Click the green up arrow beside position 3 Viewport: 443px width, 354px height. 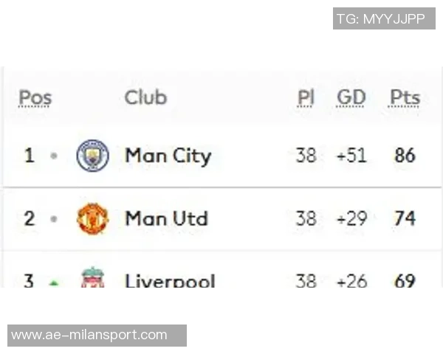[x=53, y=282]
